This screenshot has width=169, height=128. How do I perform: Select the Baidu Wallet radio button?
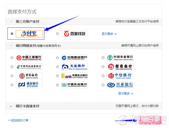(x=57, y=34)
